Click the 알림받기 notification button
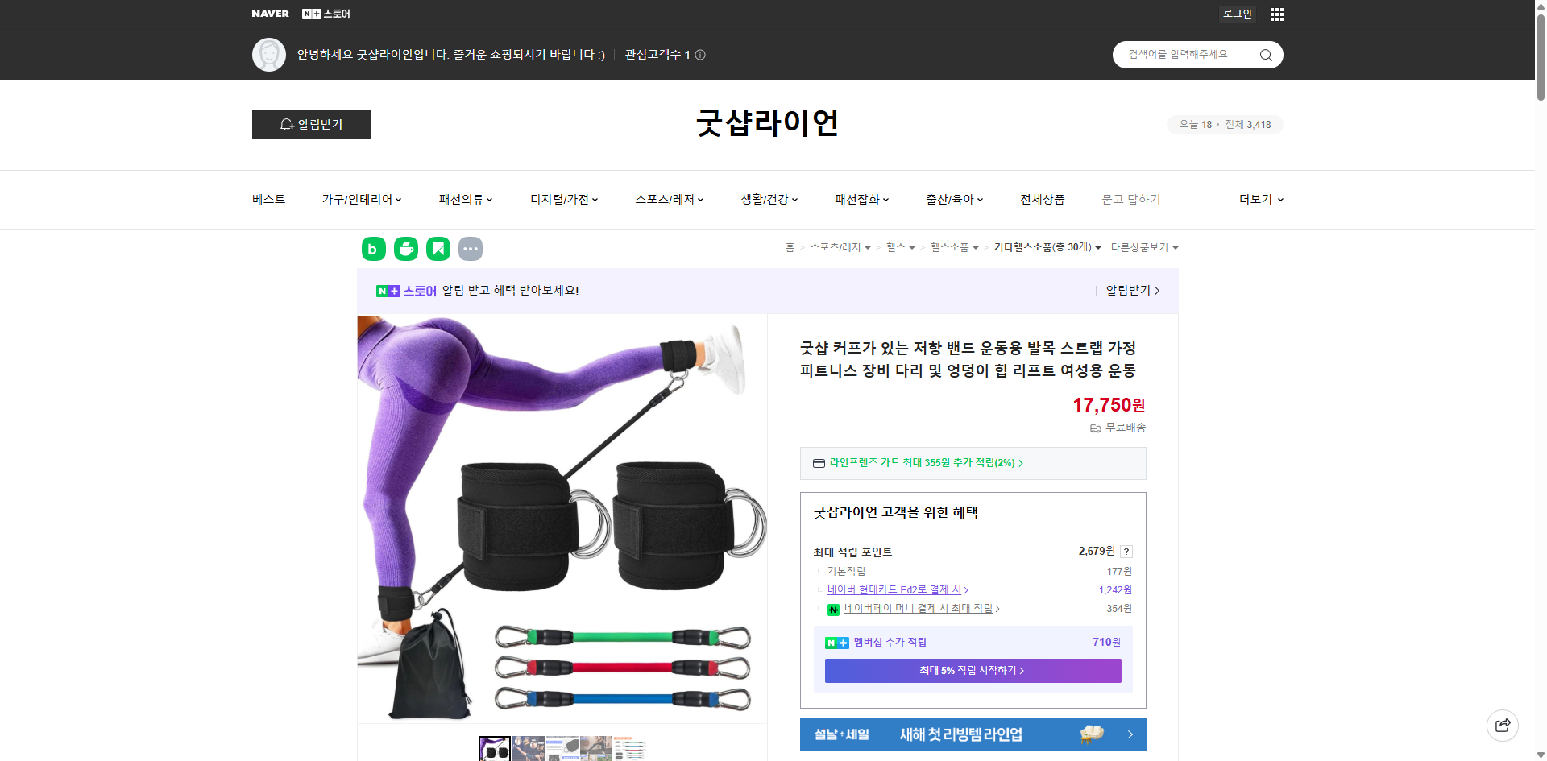This screenshot has height=761, width=1547. [x=311, y=125]
